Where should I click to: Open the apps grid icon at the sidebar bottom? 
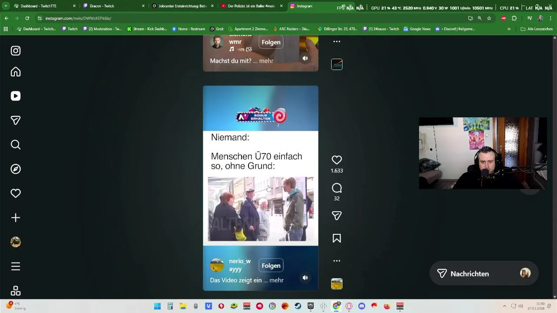tap(16, 291)
